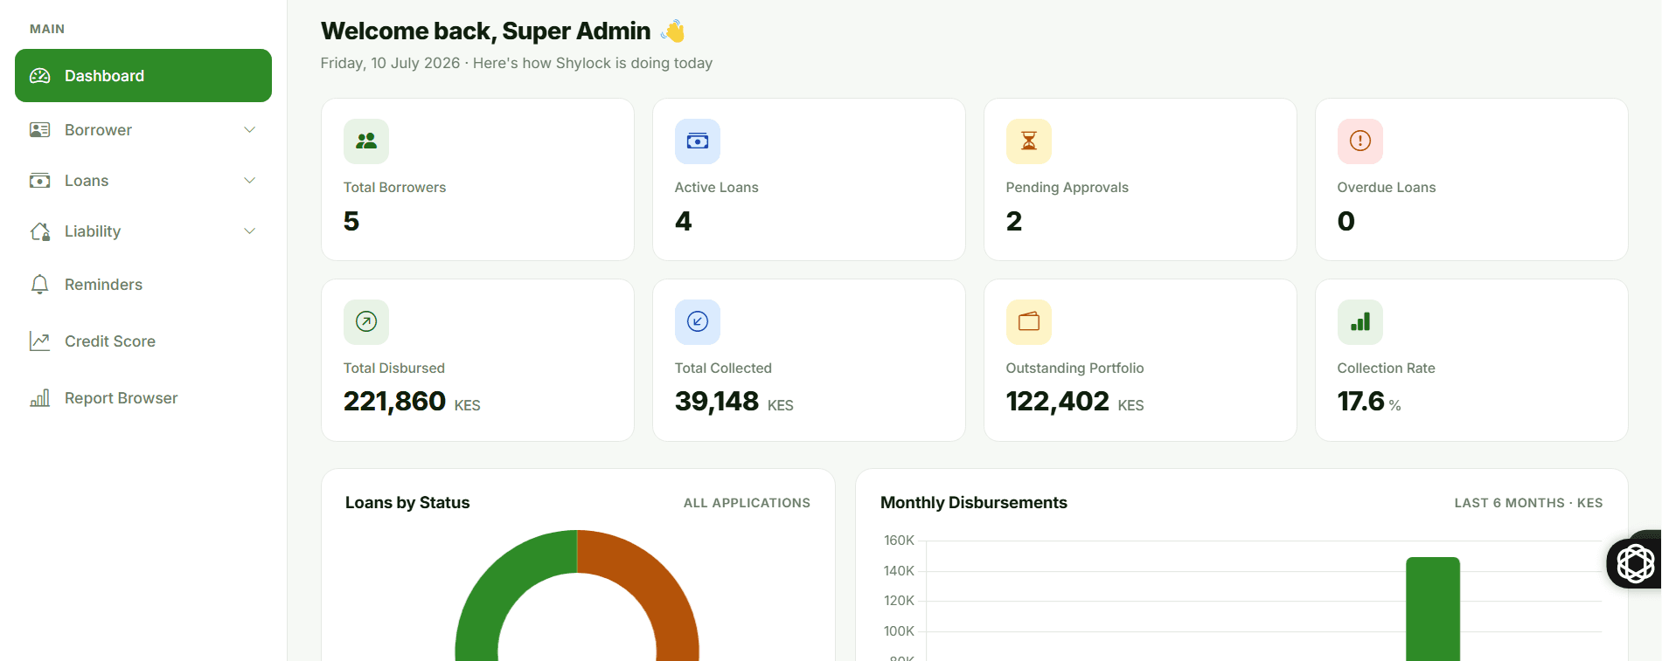Click the Total Borrowers people icon
Viewport: 1662px width, 661px height.
tap(366, 141)
